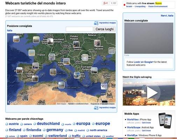This screenshot has height=139, width=177.
Task: Select the spain tag
Action: (x=24, y=136)
